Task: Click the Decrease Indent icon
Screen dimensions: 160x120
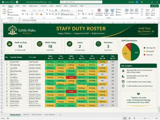Action: click(x=56, y=14)
